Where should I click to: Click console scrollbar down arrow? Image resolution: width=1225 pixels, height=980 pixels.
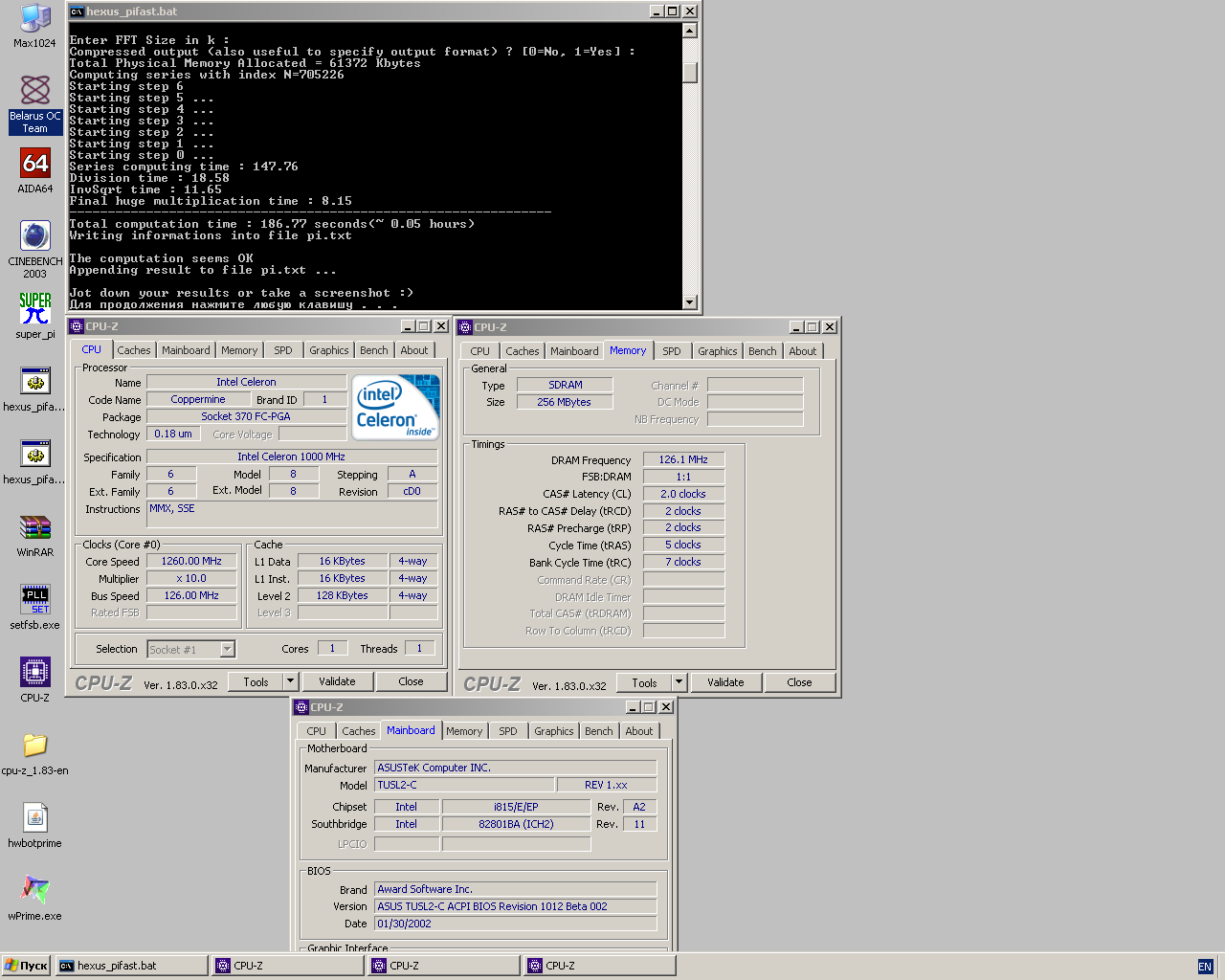pos(690,301)
